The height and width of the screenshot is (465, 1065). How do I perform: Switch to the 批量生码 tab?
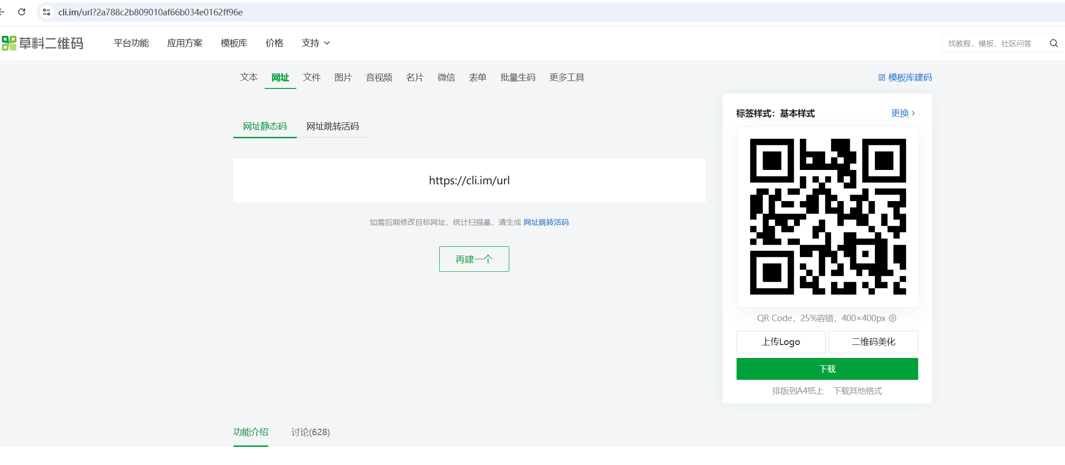tap(518, 77)
